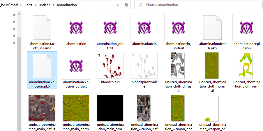Click the fifth pin icon in navigation pane
The height and width of the screenshot is (131, 263).
[14, 43]
